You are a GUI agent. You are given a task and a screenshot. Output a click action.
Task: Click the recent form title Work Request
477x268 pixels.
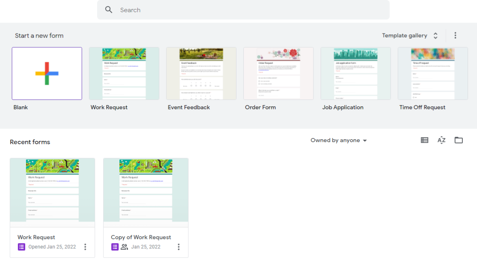point(36,237)
